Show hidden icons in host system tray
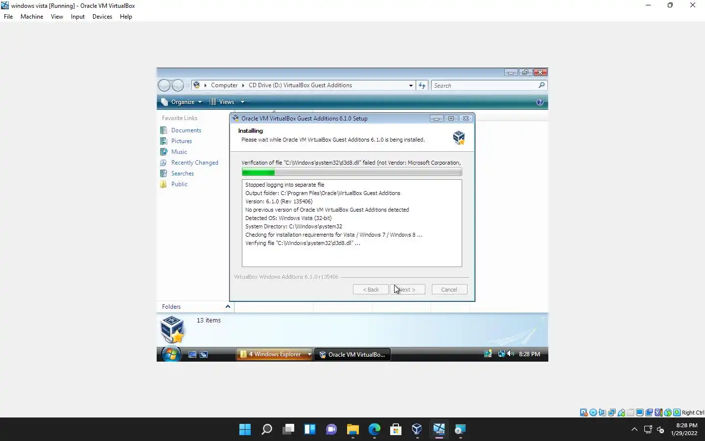The image size is (705, 441). pyautogui.click(x=634, y=430)
